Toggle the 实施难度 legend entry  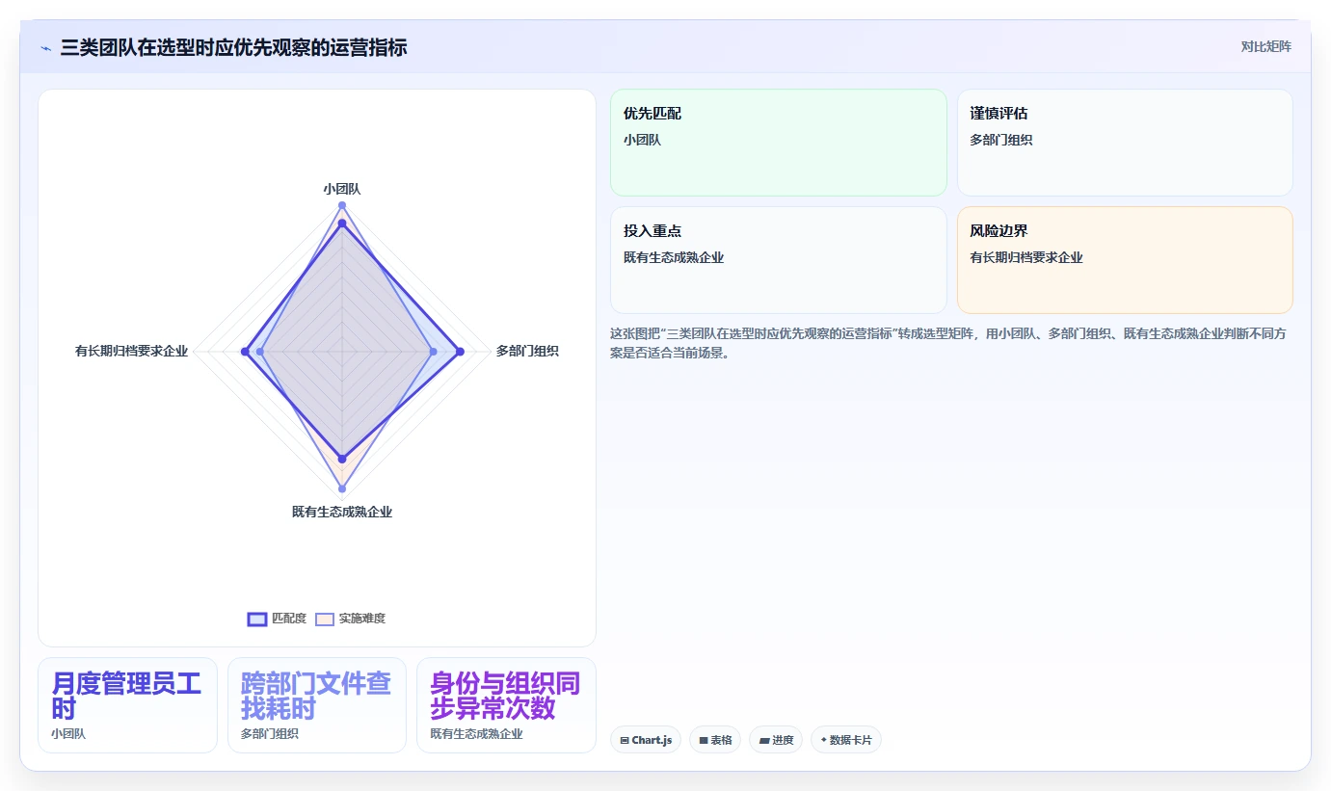point(351,619)
